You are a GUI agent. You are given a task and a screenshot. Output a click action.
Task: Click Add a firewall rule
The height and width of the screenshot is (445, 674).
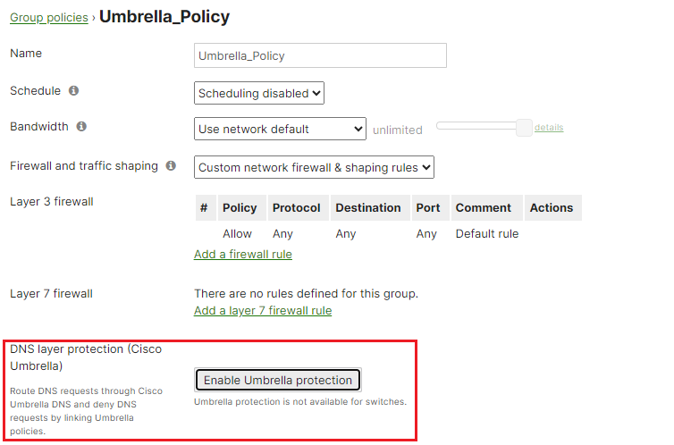243,255
